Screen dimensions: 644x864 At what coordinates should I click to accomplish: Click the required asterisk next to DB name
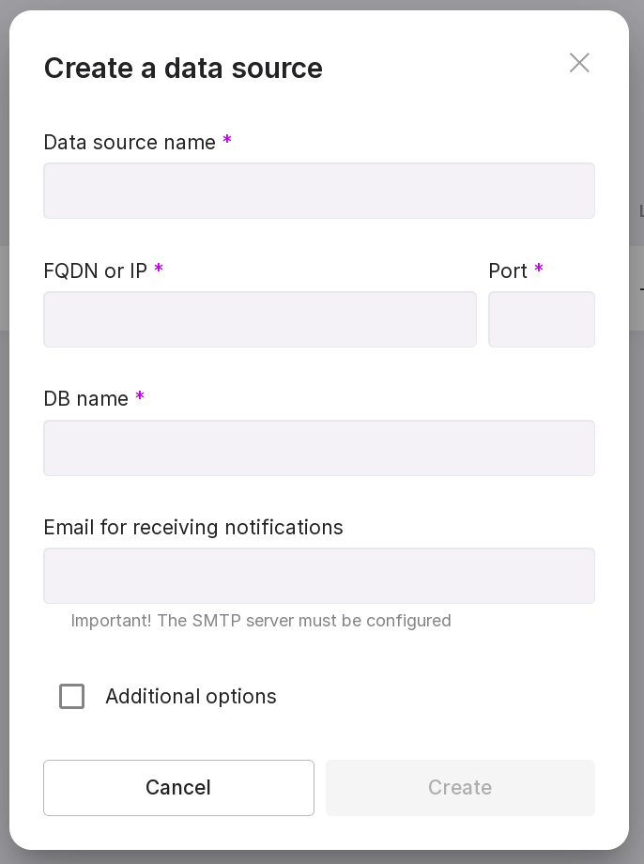click(x=140, y=397)
